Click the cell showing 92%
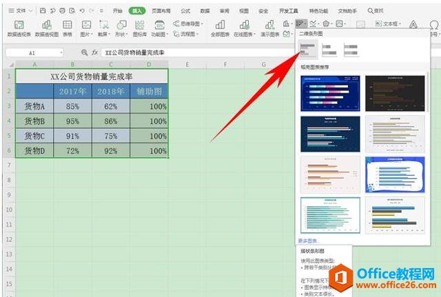This screenshot has height=297, width=441. (x=111, y=150)
